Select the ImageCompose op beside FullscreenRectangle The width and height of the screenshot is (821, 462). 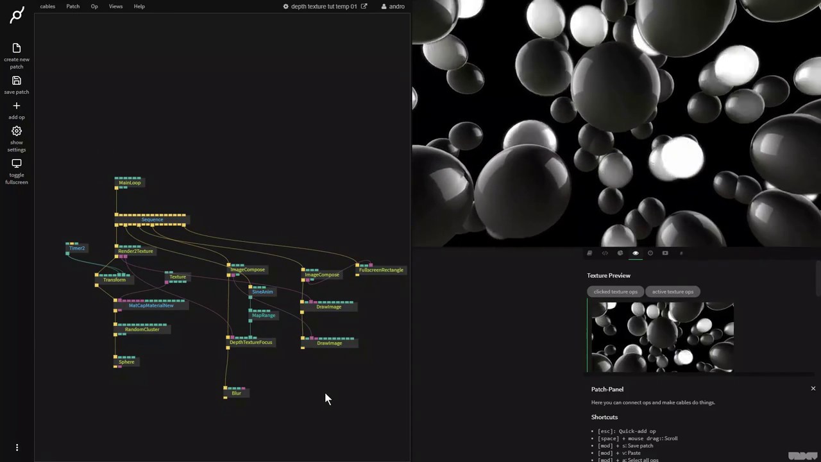(321, 275)
